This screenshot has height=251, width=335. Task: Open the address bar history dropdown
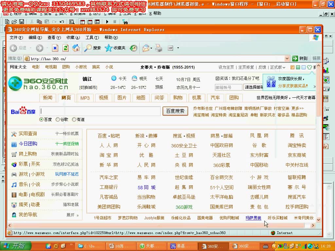point(287,59)
